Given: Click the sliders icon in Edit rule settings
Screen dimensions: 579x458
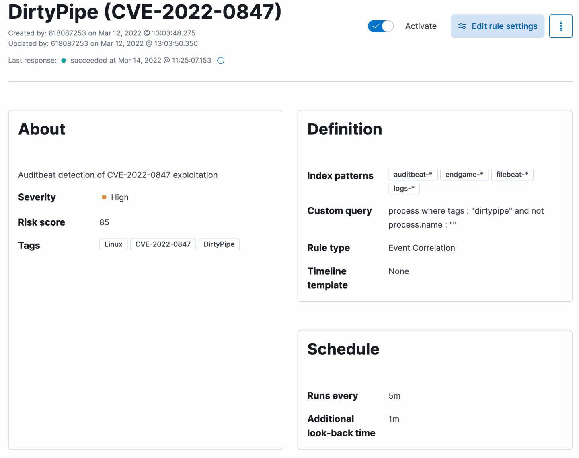Looking at the screenshot, I should tap(462, 26).
